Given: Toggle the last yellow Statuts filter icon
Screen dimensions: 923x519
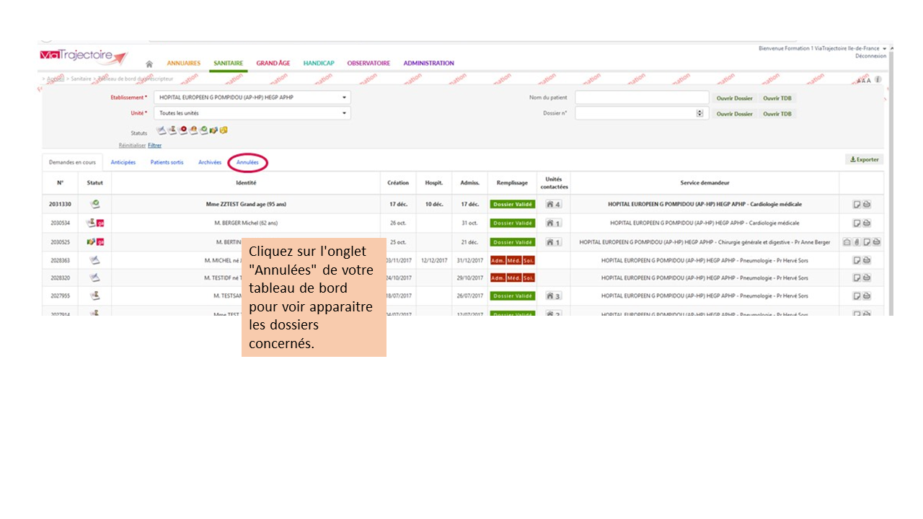Looking at the screenshot, I should (224, 130).
